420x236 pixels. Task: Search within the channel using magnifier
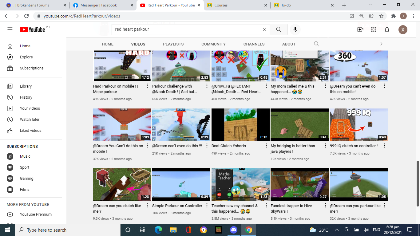point(316,44)
